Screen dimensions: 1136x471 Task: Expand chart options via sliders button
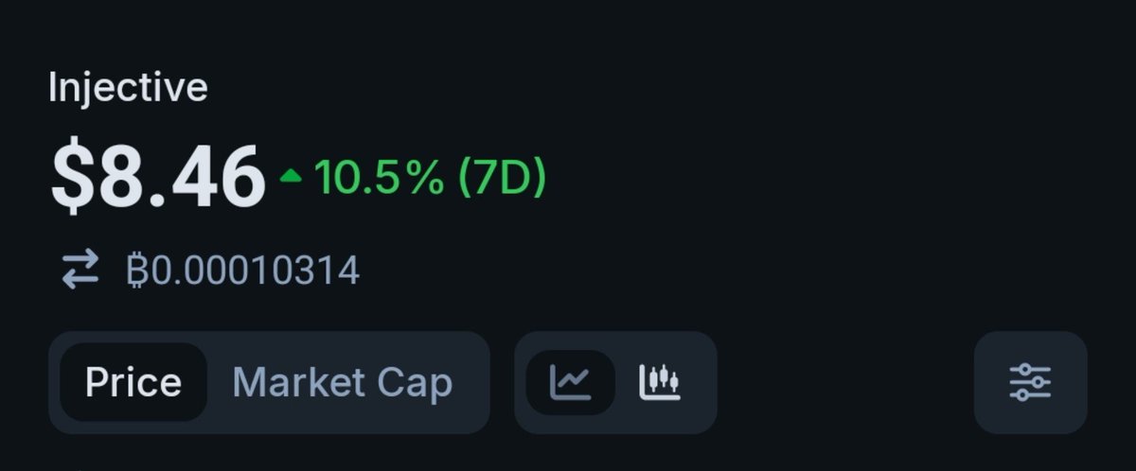[1030, 382]
